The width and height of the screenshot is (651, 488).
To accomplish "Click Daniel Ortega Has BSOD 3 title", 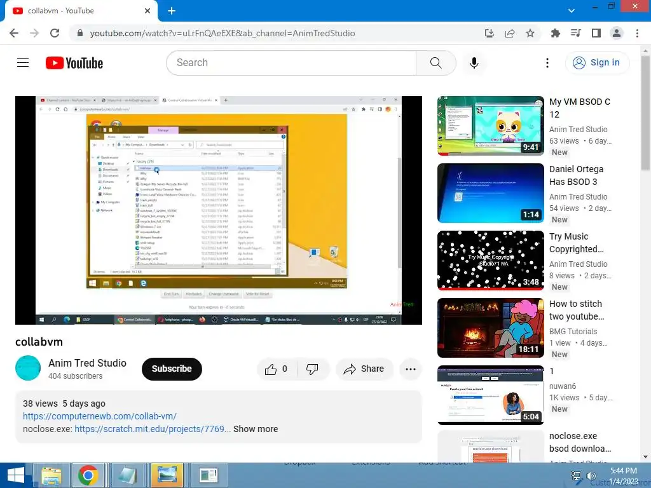I will click(576, 175).
